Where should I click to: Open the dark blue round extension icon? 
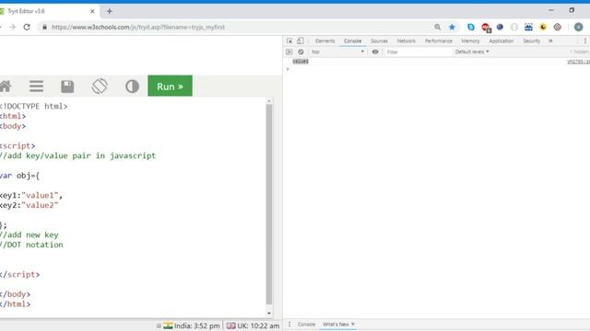(x=500, y=27)
